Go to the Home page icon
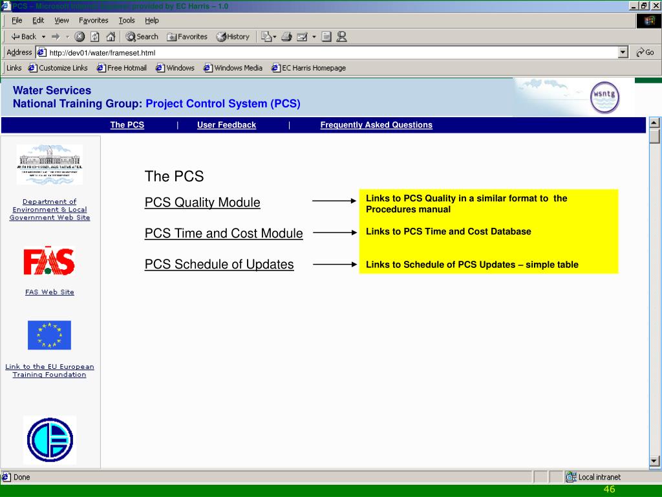The width and height of the screenshot is (662, 497). click(111, 37)
